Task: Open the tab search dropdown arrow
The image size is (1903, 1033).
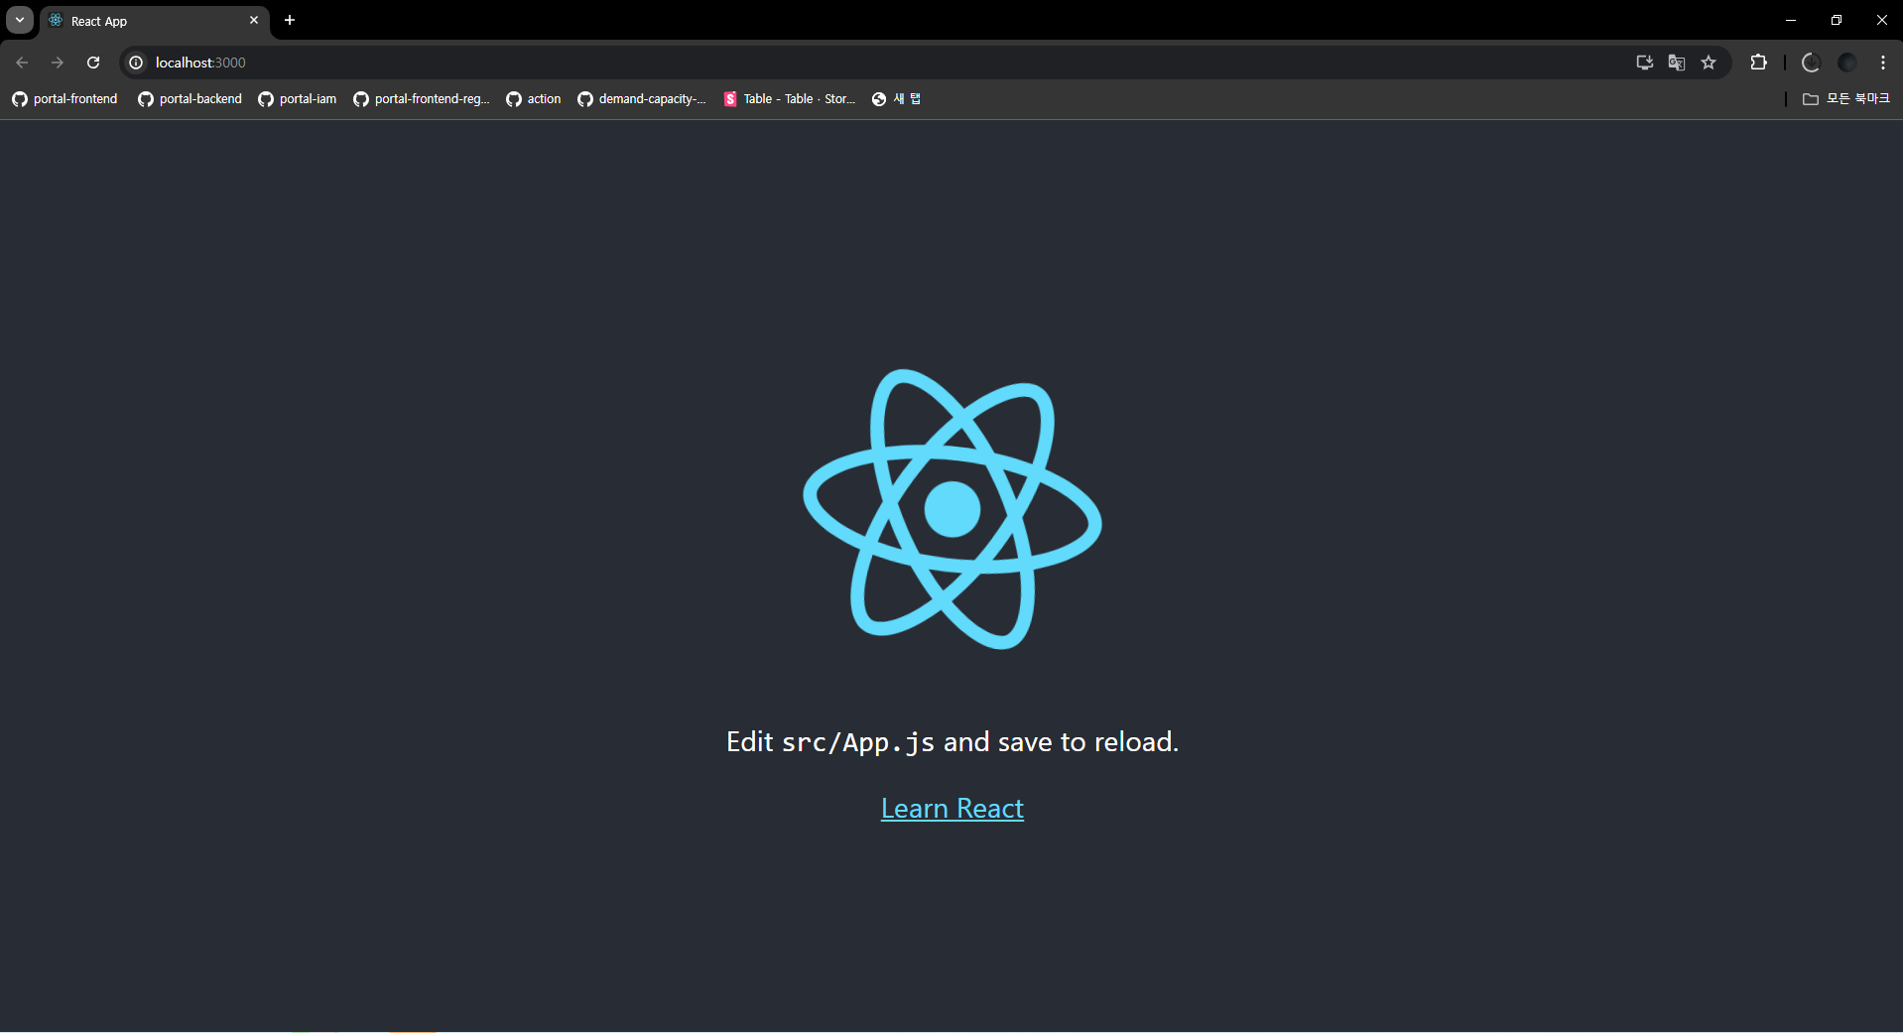Action: 20,20
